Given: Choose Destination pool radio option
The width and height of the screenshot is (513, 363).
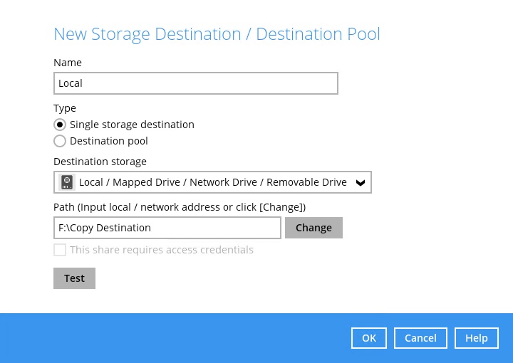Looking at the screenshot, I should (x=60, y=141).
